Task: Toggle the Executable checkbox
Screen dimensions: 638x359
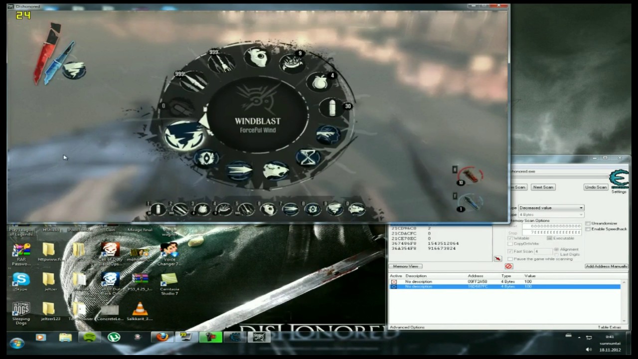Action: 550,238
